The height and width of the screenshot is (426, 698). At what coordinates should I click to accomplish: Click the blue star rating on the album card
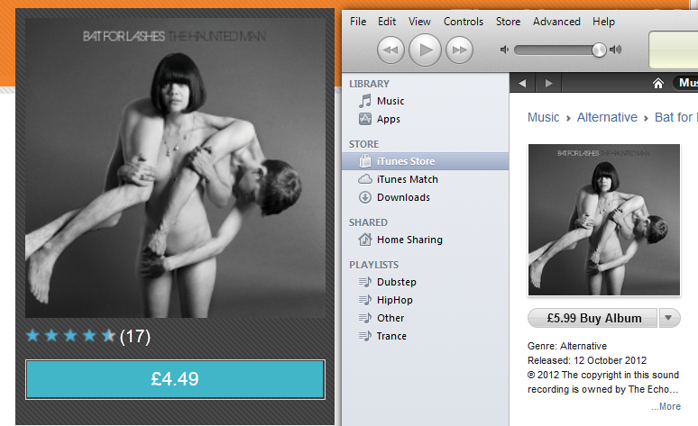click(70, 335)
